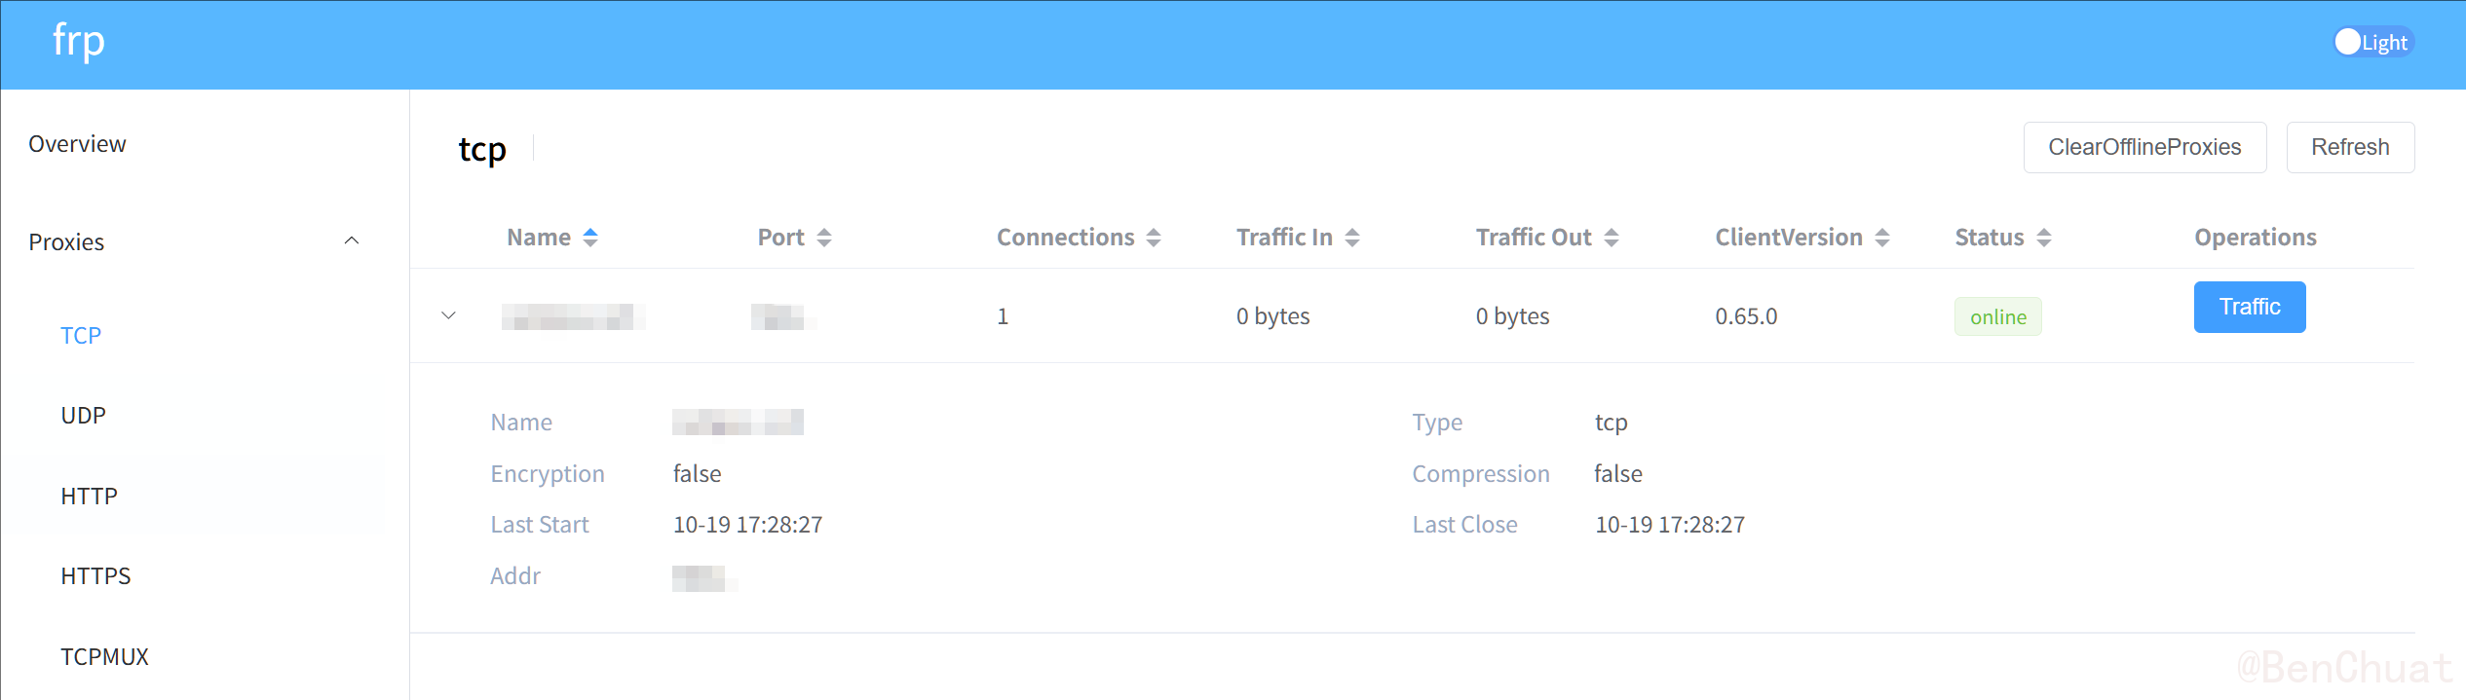Sort table by Name column icon

590,238
